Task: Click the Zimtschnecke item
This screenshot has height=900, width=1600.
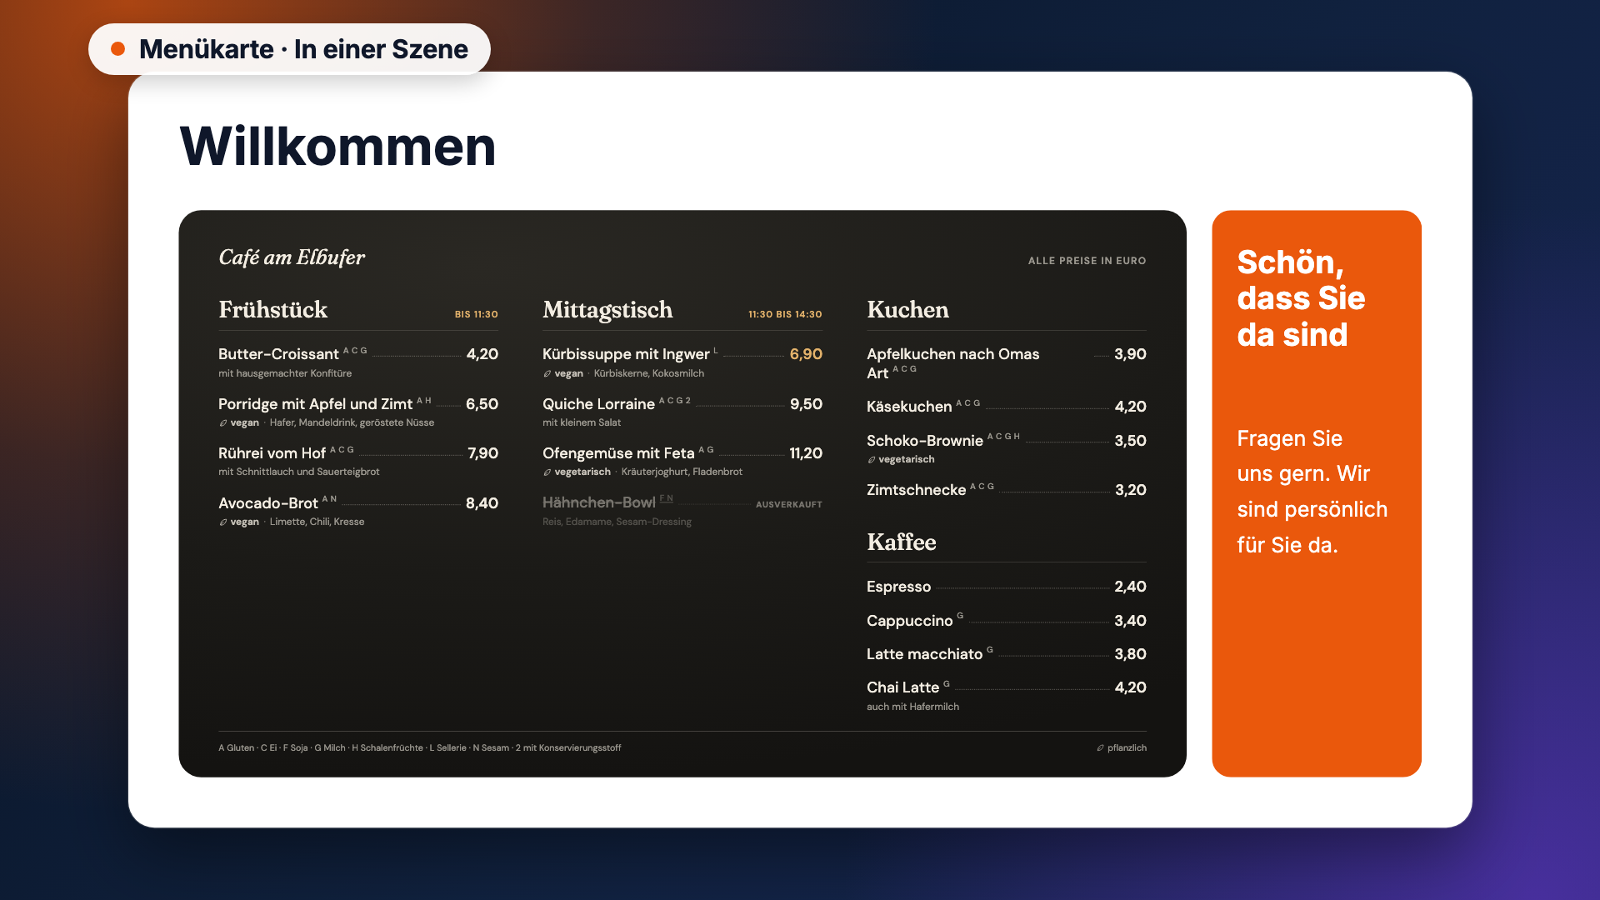Action: tap(916, 490)
